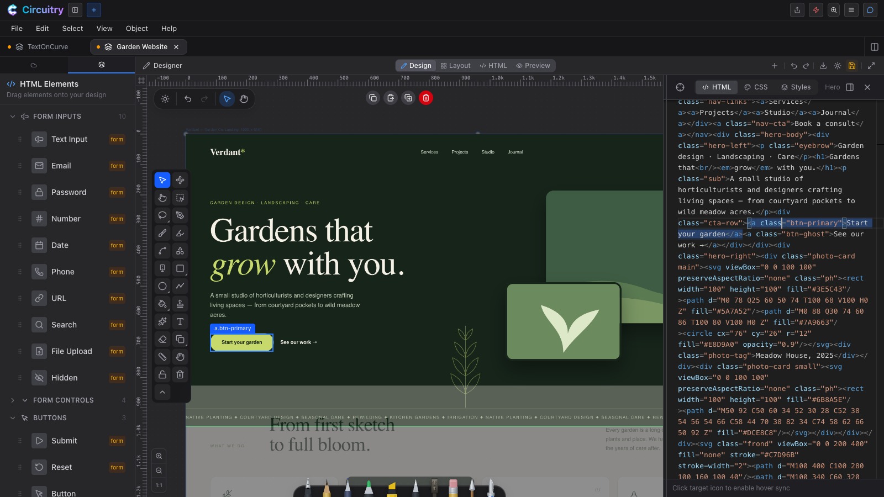Viewport: 884px width, 497px height.
Task: Toggle the canvas brightness sun icon
Action: pyautogui.click(x=165, y=99)
